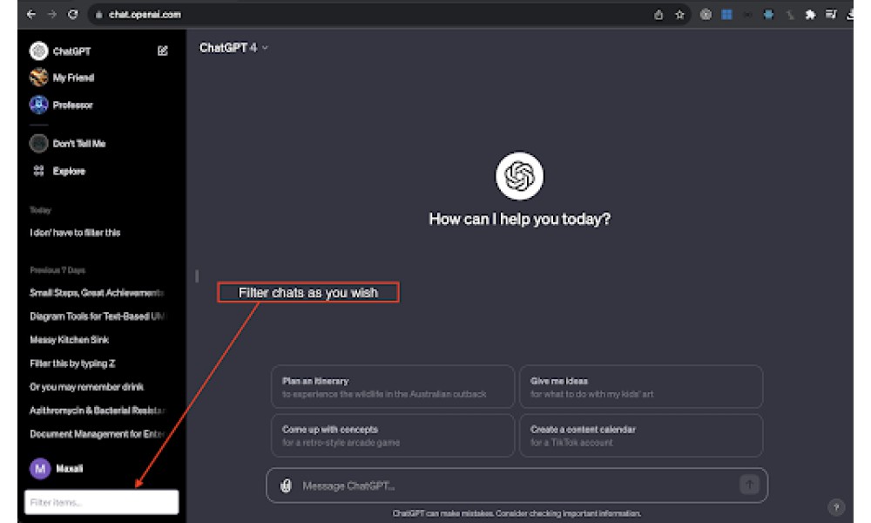Screen dimensions: 871x523
Task: Open the chat 'Small Steps, Great Achievements'
Action: pyautogui.click(x=97, y=293)
